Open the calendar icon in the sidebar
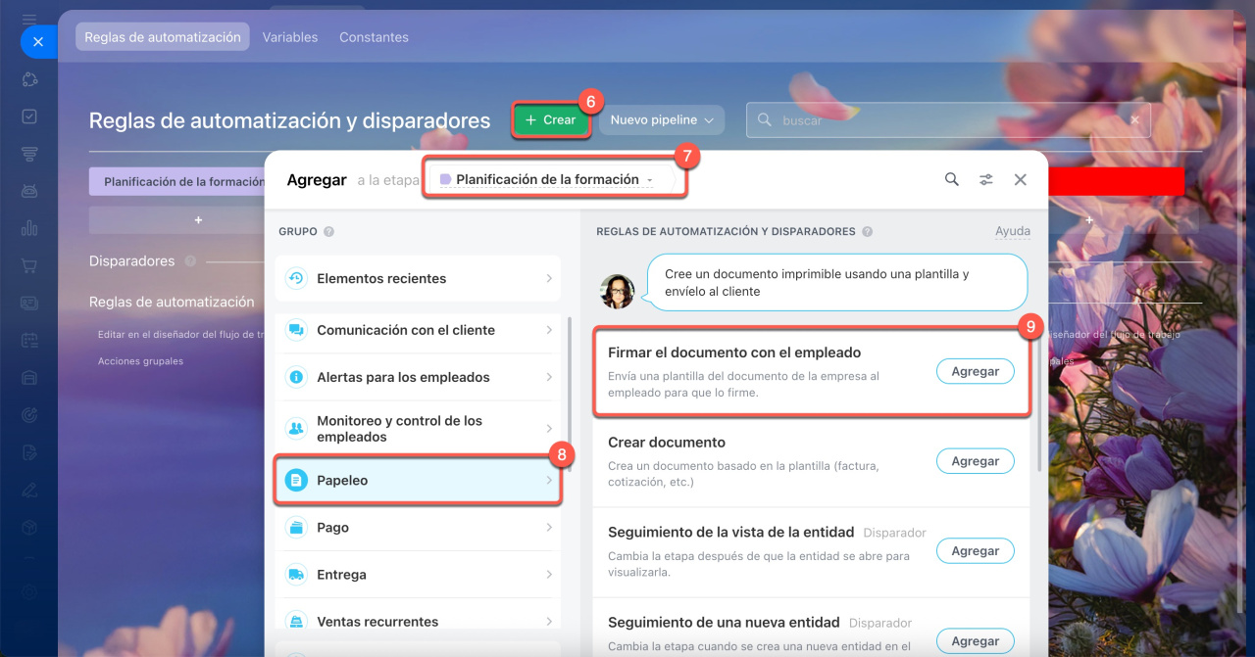 click(x=29, y=340)
